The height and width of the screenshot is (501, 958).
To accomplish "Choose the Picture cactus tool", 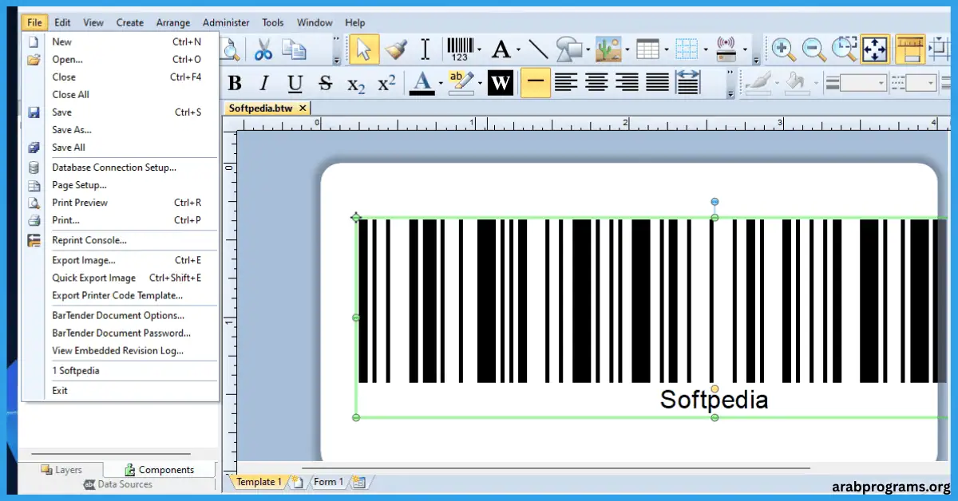I will [x=608, y=49].
